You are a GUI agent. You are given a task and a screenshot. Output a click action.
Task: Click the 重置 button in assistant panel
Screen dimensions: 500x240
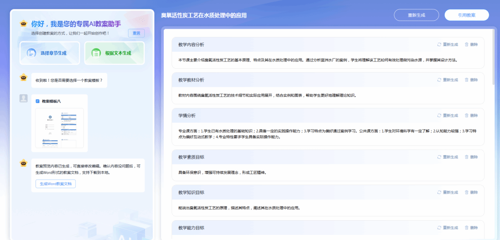point(136,33)
